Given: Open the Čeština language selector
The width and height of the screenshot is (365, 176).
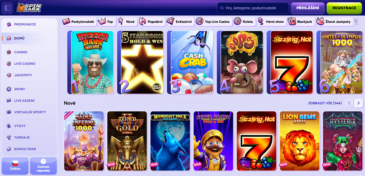Looking at the screenshot, I should pyautogui.click(x=15, y=166).
